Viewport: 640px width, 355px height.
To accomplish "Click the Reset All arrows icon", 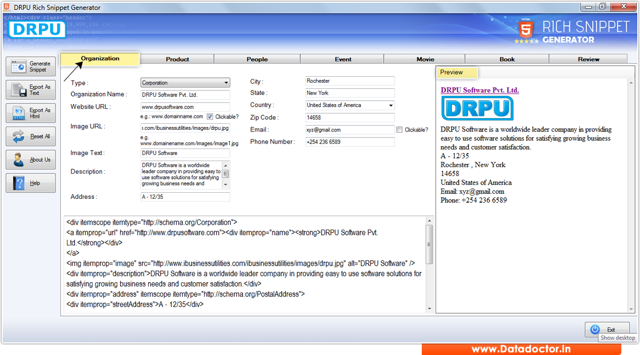I will pos(18,136).
